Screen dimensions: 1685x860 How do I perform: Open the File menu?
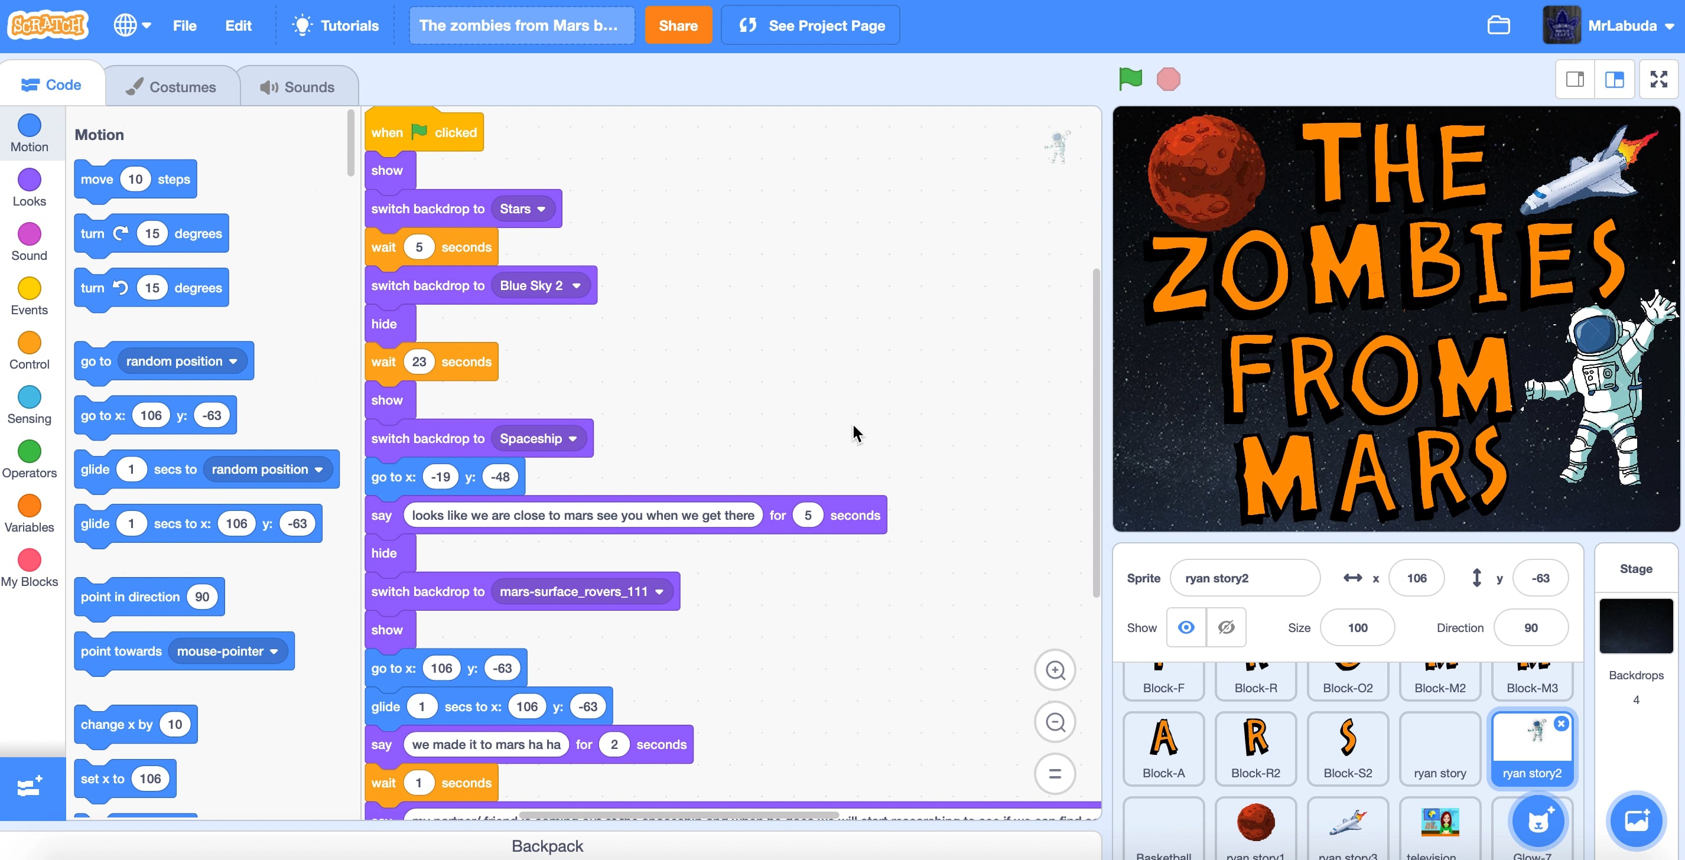pyautogui.click(x=184, y=25)
